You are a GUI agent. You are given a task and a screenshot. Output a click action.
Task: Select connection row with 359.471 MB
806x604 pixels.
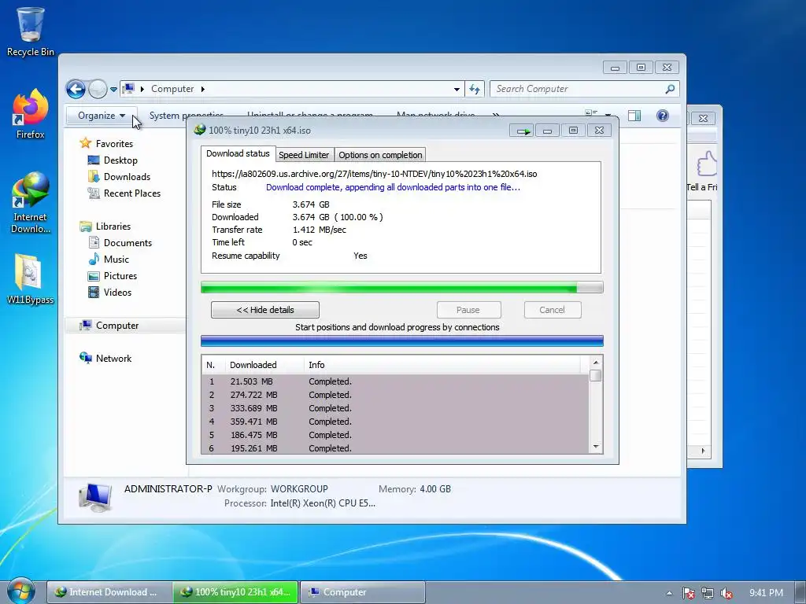[395, 422]
